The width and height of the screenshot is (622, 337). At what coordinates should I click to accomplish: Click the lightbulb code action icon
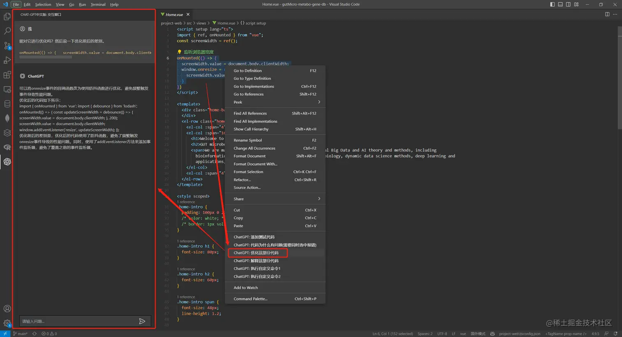click(179, 52)
